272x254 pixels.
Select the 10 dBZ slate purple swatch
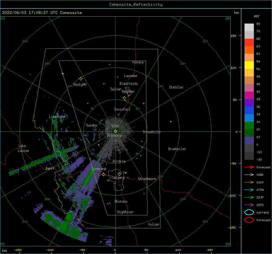pyautogui.click(x=249, y=140)
